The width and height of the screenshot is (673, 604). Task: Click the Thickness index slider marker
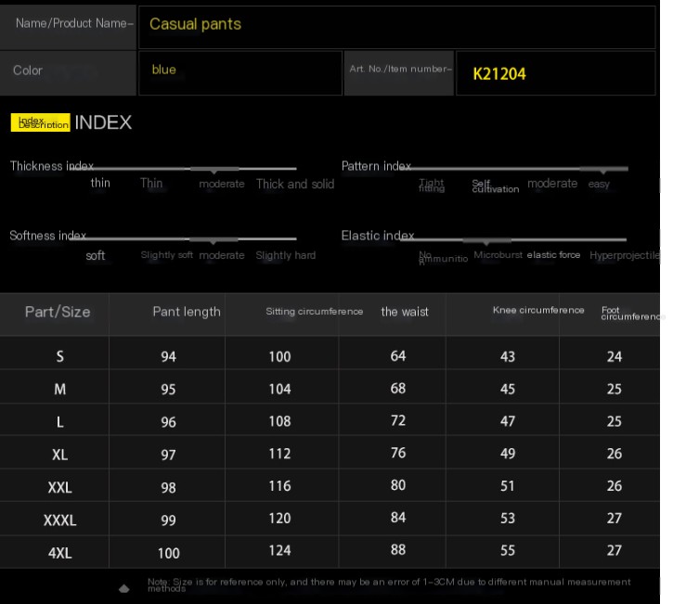214,169
